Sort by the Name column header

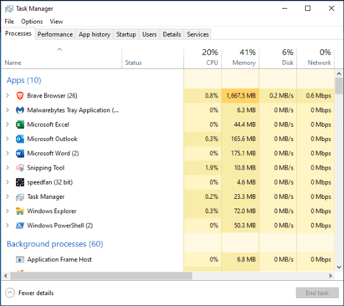[x=61, y=57]
